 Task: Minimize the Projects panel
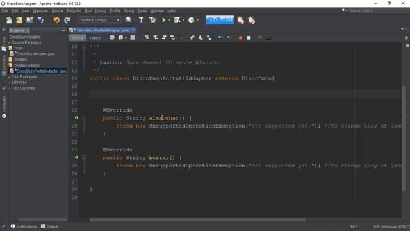coord(63,30)
